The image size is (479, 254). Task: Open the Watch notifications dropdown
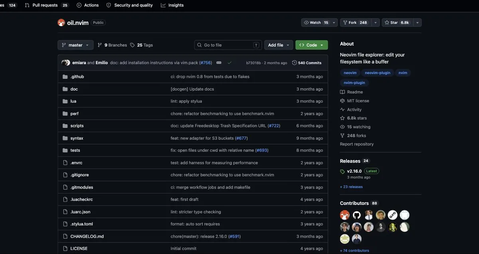[x=319, y=23]
